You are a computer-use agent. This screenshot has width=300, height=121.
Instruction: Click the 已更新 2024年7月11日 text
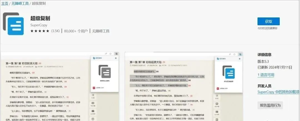click(x=275, y=67)
